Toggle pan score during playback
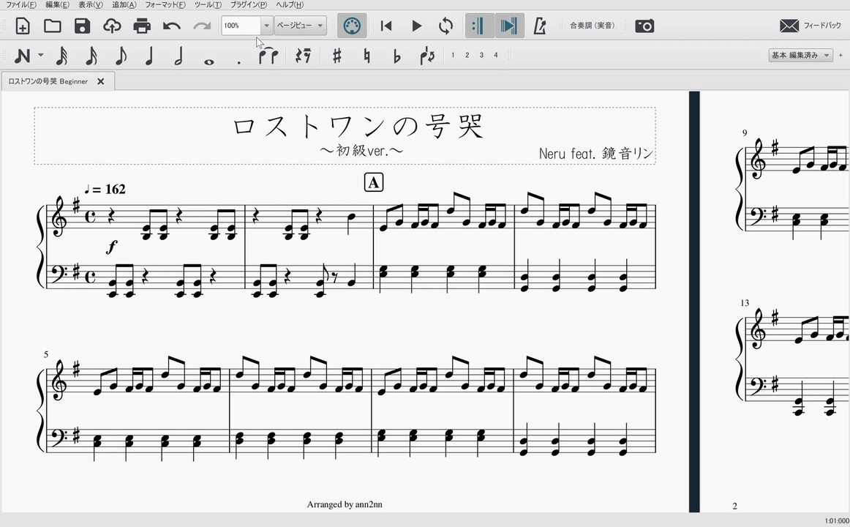Viewport: 850px width, 527px height. [x=510, y=26]
